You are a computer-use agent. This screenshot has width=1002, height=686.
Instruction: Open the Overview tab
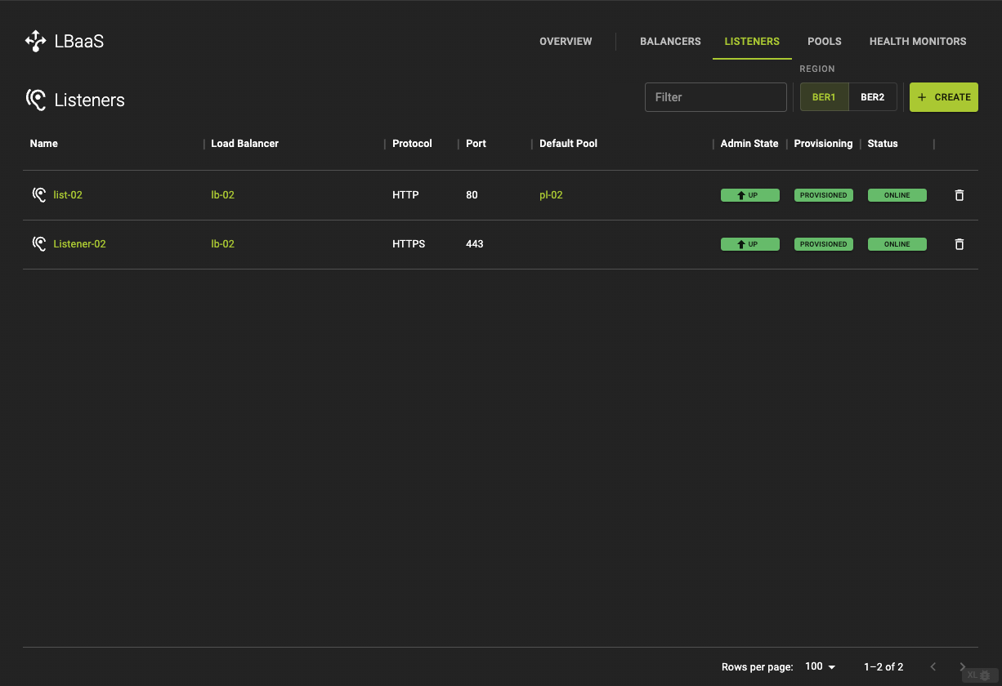pyautogui.click(x=566, y=41)
